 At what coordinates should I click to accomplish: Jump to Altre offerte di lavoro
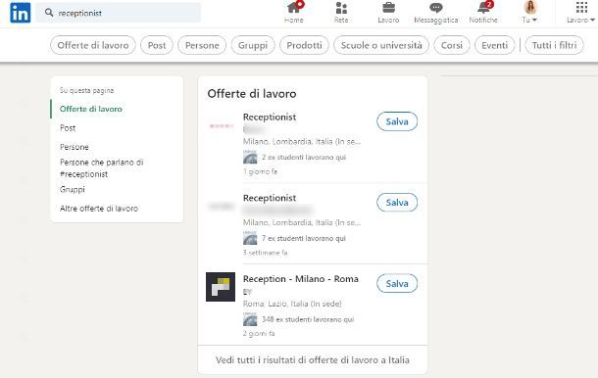click(99, 209)
